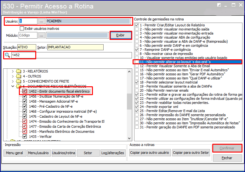The image size is (245, 172).
Task: Toggle checkbox for 1455 - Manifesto Eletrônico de Documentos
Action: click(x=25, y=132)
